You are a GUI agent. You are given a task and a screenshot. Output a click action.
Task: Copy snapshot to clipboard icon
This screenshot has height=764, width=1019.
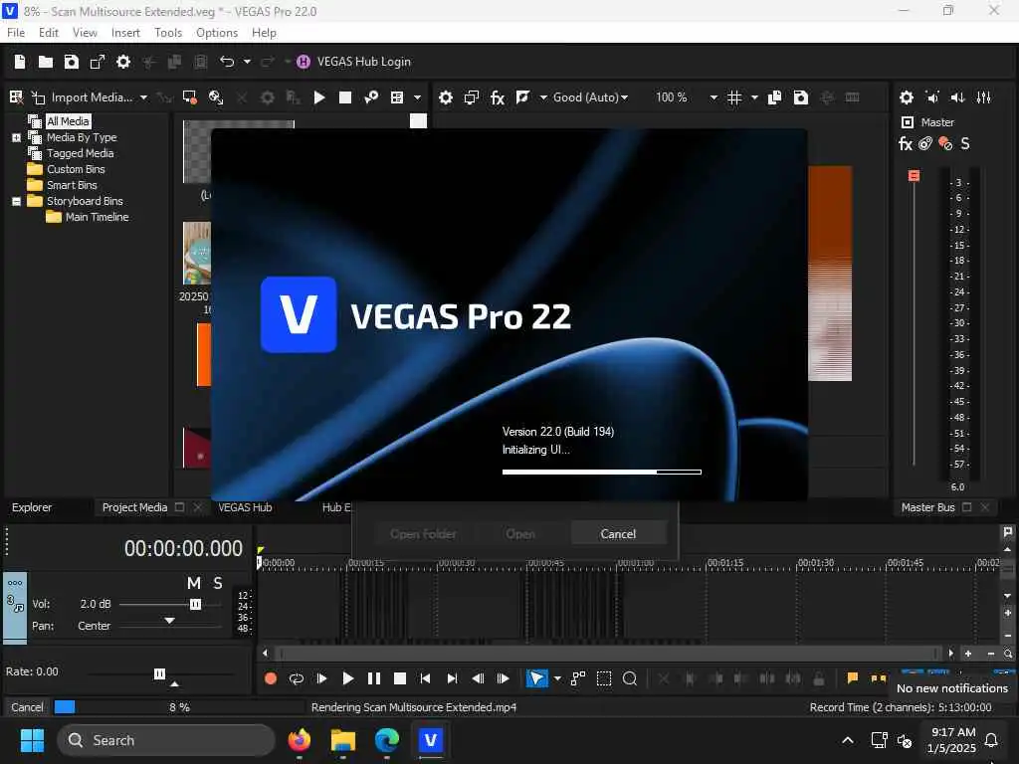774,97
